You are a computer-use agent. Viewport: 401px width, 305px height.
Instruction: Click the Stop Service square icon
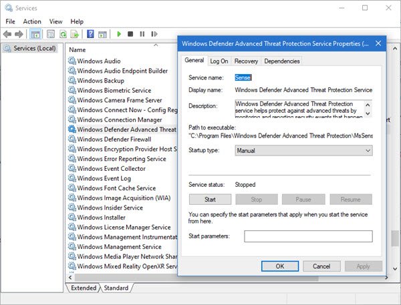(x=130, y=34)
